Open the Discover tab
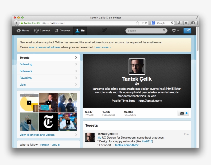This screenshot has height=165, width=211. click(x=63, y=31)
